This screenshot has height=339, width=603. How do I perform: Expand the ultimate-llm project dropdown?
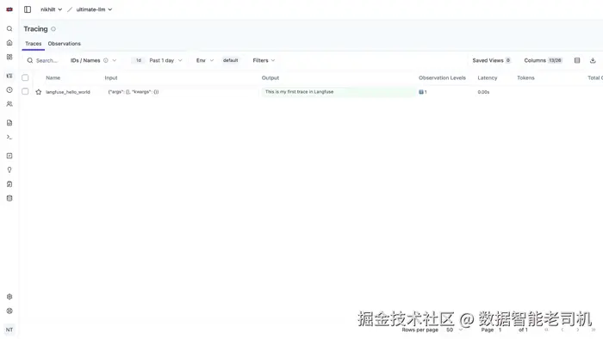coord(94,9)
